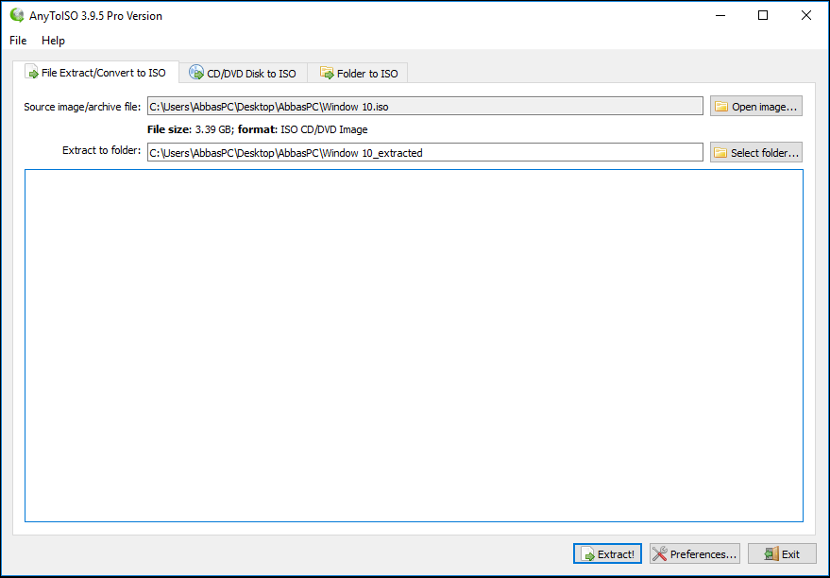Click the Open image button

coord(756,107)
